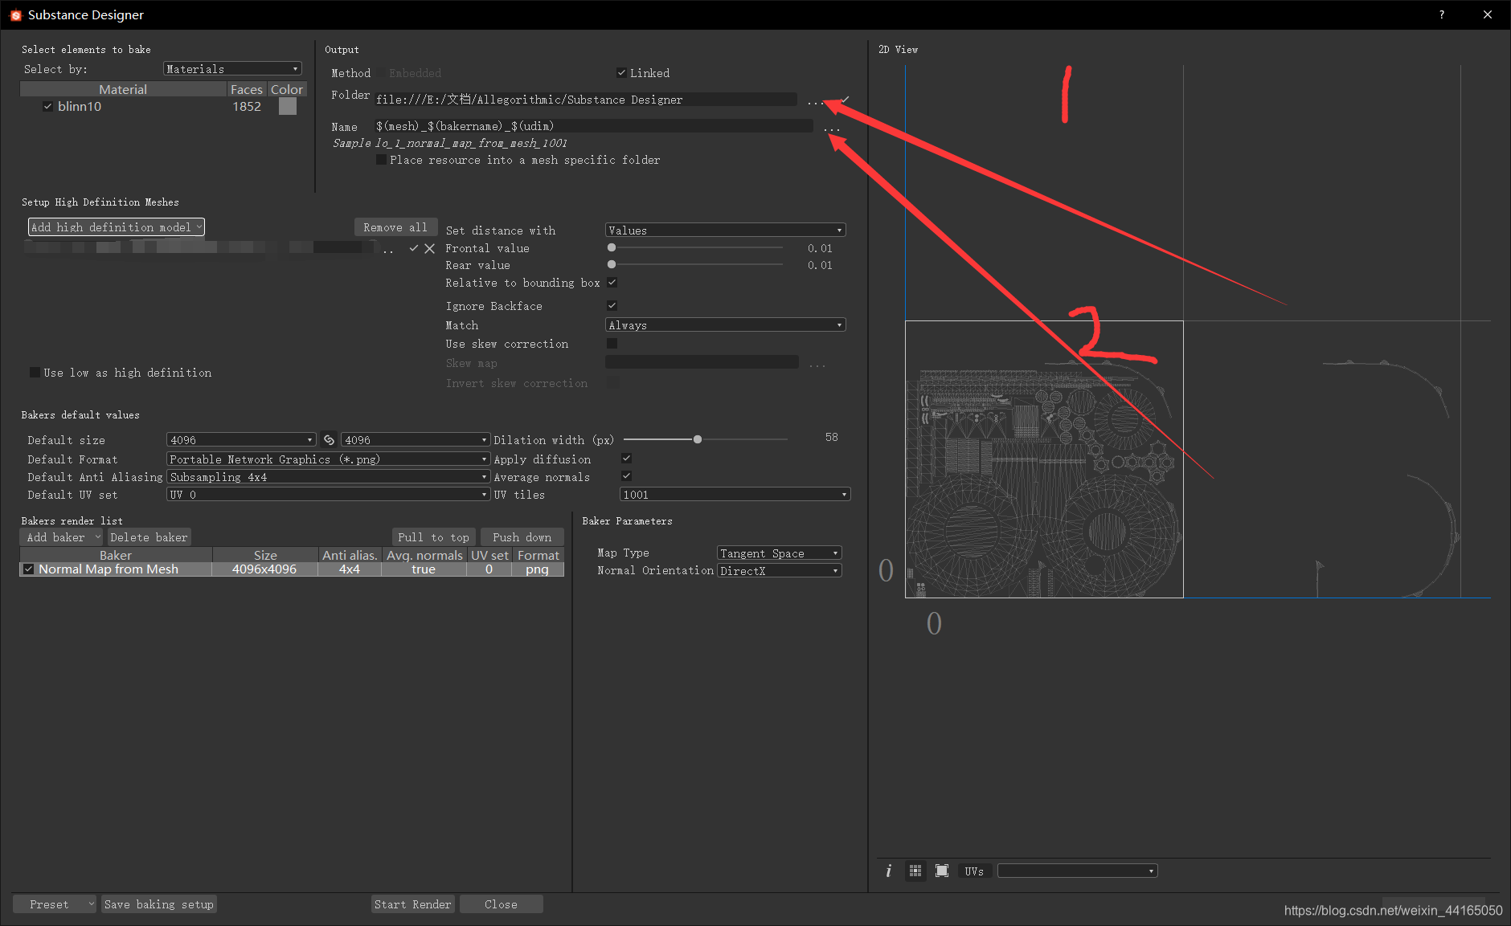
Task: Open Normal Orientation DirectX dropdown
Action: [779, 571]
